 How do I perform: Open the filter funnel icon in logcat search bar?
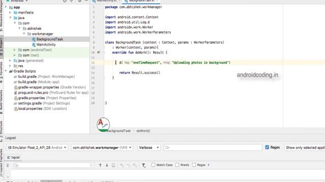click(x=143, y=165)
